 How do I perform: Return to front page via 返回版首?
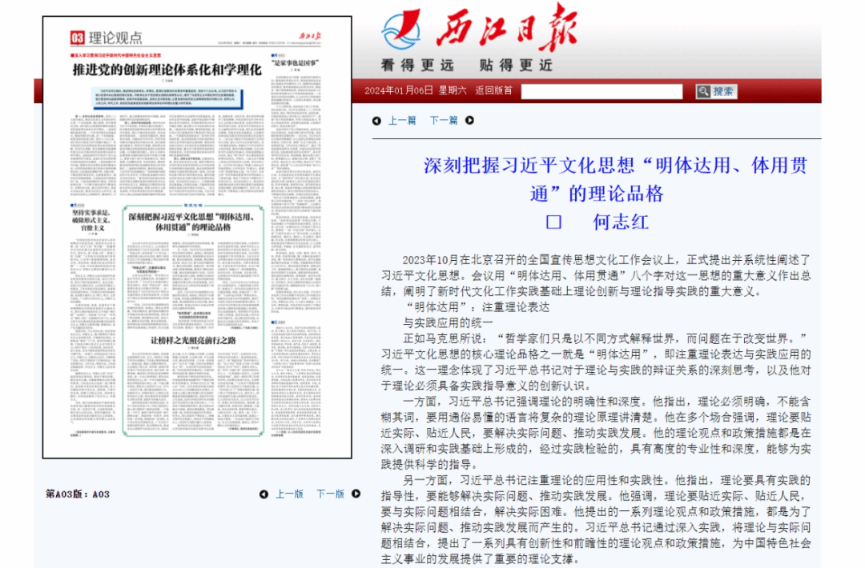pyautogui.click(x=493, y=90)
